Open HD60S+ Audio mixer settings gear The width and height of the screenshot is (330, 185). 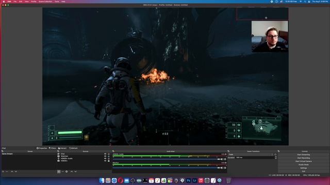(x=225, y=159)
